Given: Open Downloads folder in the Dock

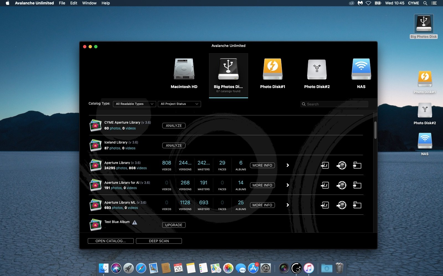Looking at the screenshot, I should coord(327,268).
